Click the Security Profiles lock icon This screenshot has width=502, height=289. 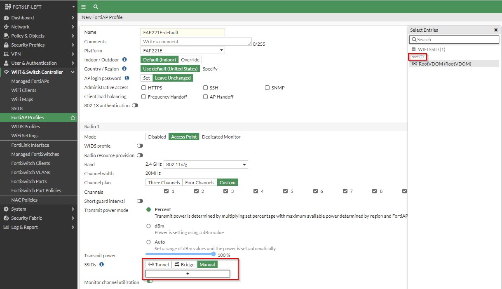6,45
